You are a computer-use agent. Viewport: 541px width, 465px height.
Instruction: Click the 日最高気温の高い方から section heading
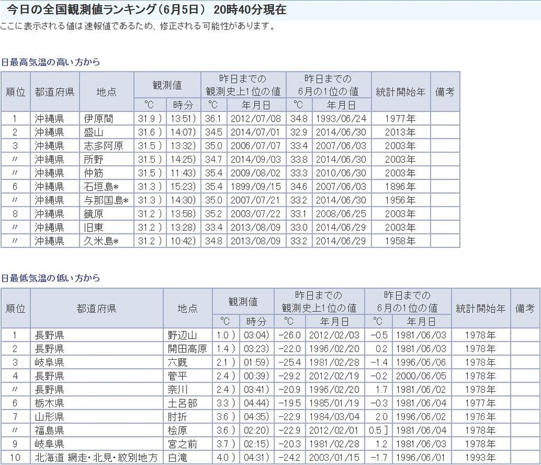50,62
